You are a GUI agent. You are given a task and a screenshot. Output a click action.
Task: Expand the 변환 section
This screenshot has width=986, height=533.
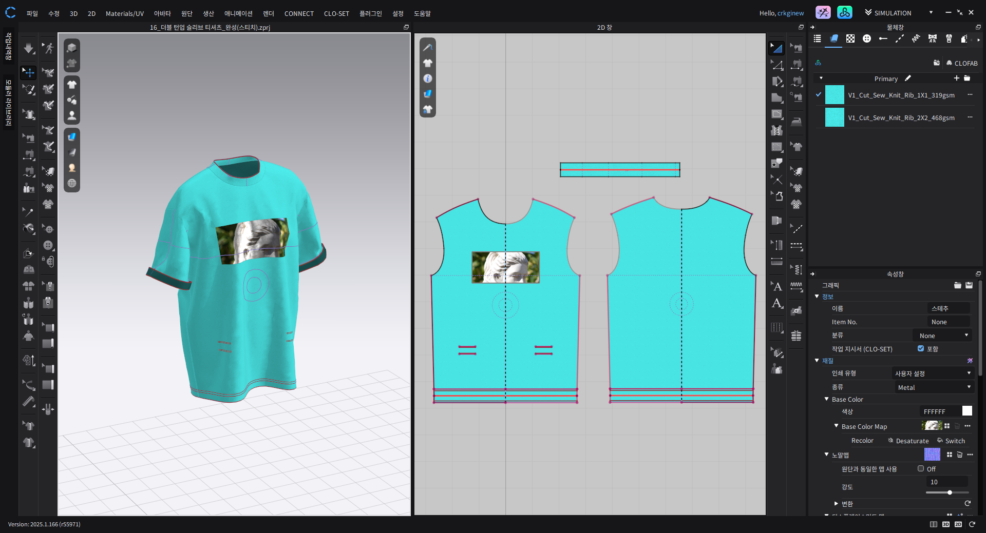tap(836, 504)
